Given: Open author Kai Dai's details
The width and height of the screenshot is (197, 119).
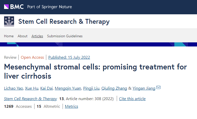Looking at the screenshot, I should point(47,88).
